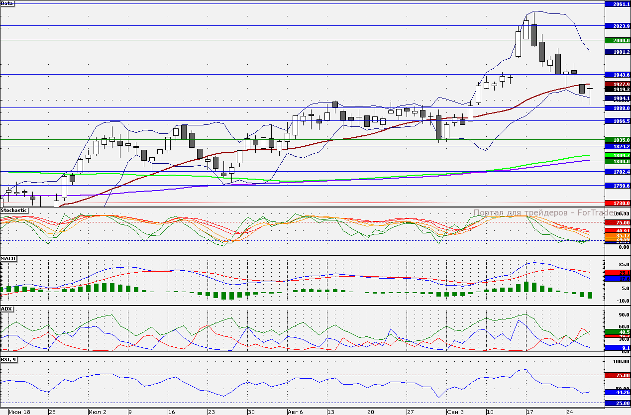Click the orange Stochastic 35.17 value tag

(618, 235)
